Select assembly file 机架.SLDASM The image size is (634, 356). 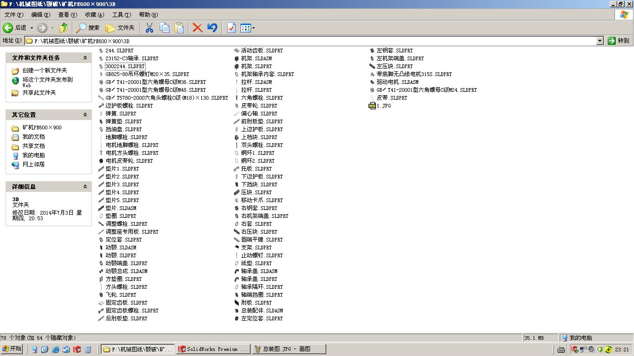click(x=256, y=58)
